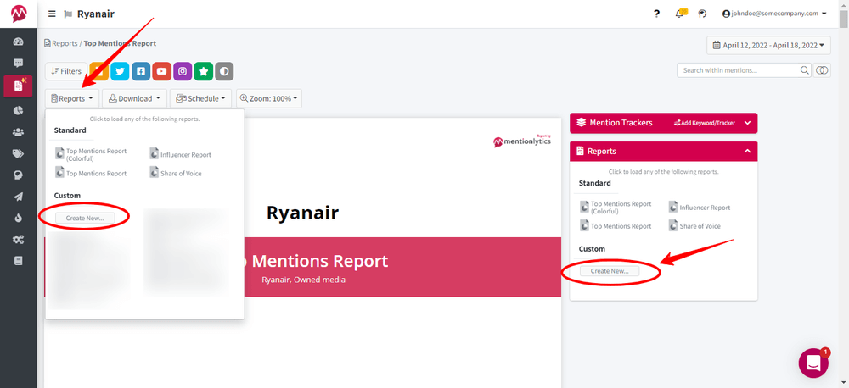Click the Mentionlytics logo in the sidebar

click(x=19, y=13)
